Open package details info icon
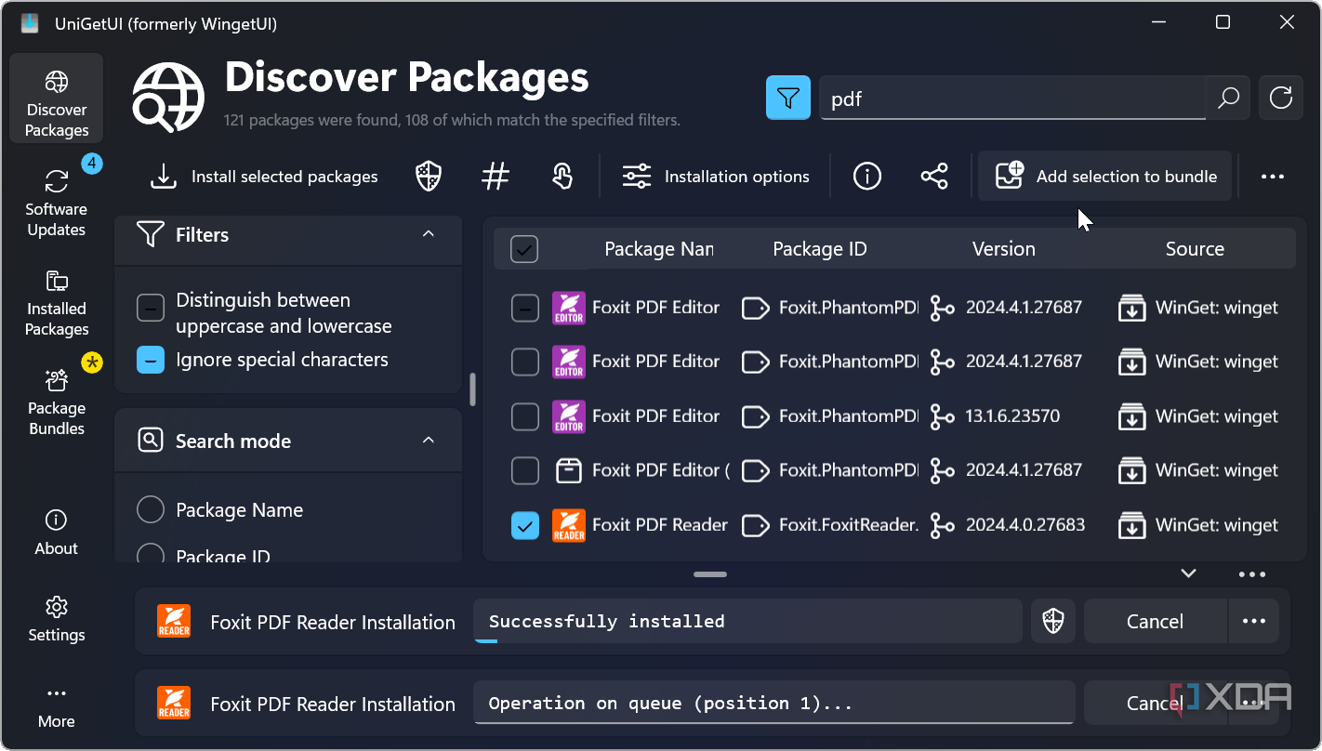 tap(867, 176)
